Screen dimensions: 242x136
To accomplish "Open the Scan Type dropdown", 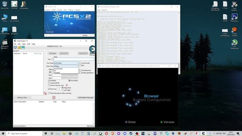I will pos(66,63).
